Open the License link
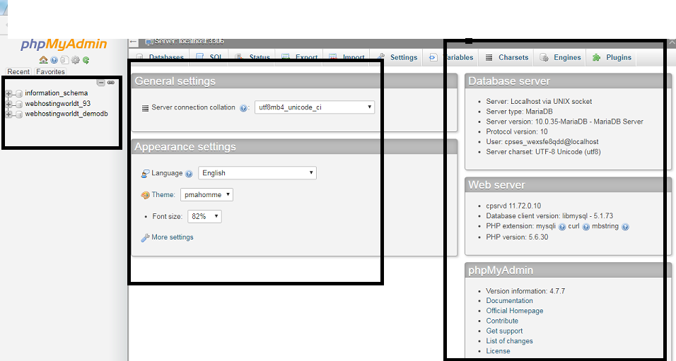This screenshot has height=361, width=676. tap(498, 351)
